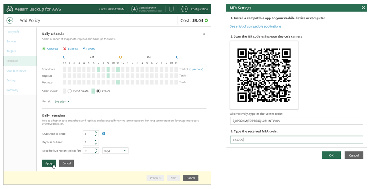Click the Cost: $8.04 text

pyautogui.click(x=192, y=20)
